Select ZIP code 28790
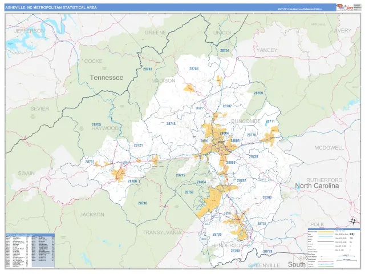 pos(235,251)
